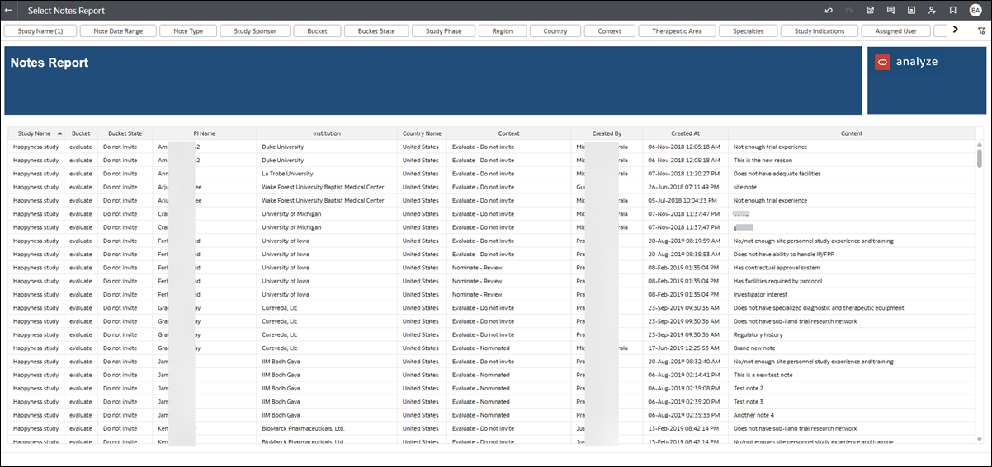Open the notes comment icon
This screenshot has height=467, width=992.
[890, 11]
